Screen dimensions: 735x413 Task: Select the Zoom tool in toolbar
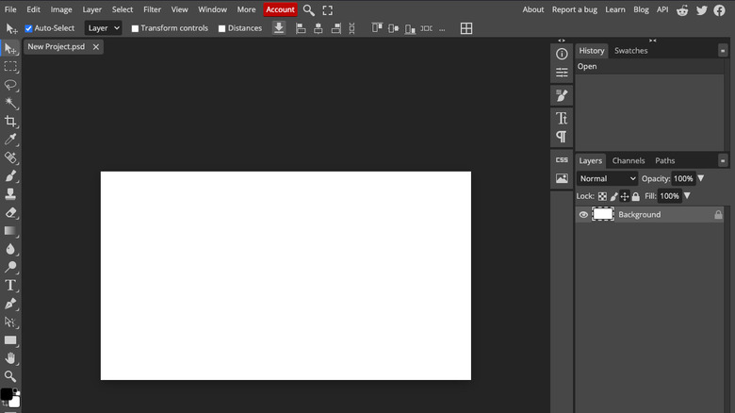pyautogui.click(x=10, y=376)
